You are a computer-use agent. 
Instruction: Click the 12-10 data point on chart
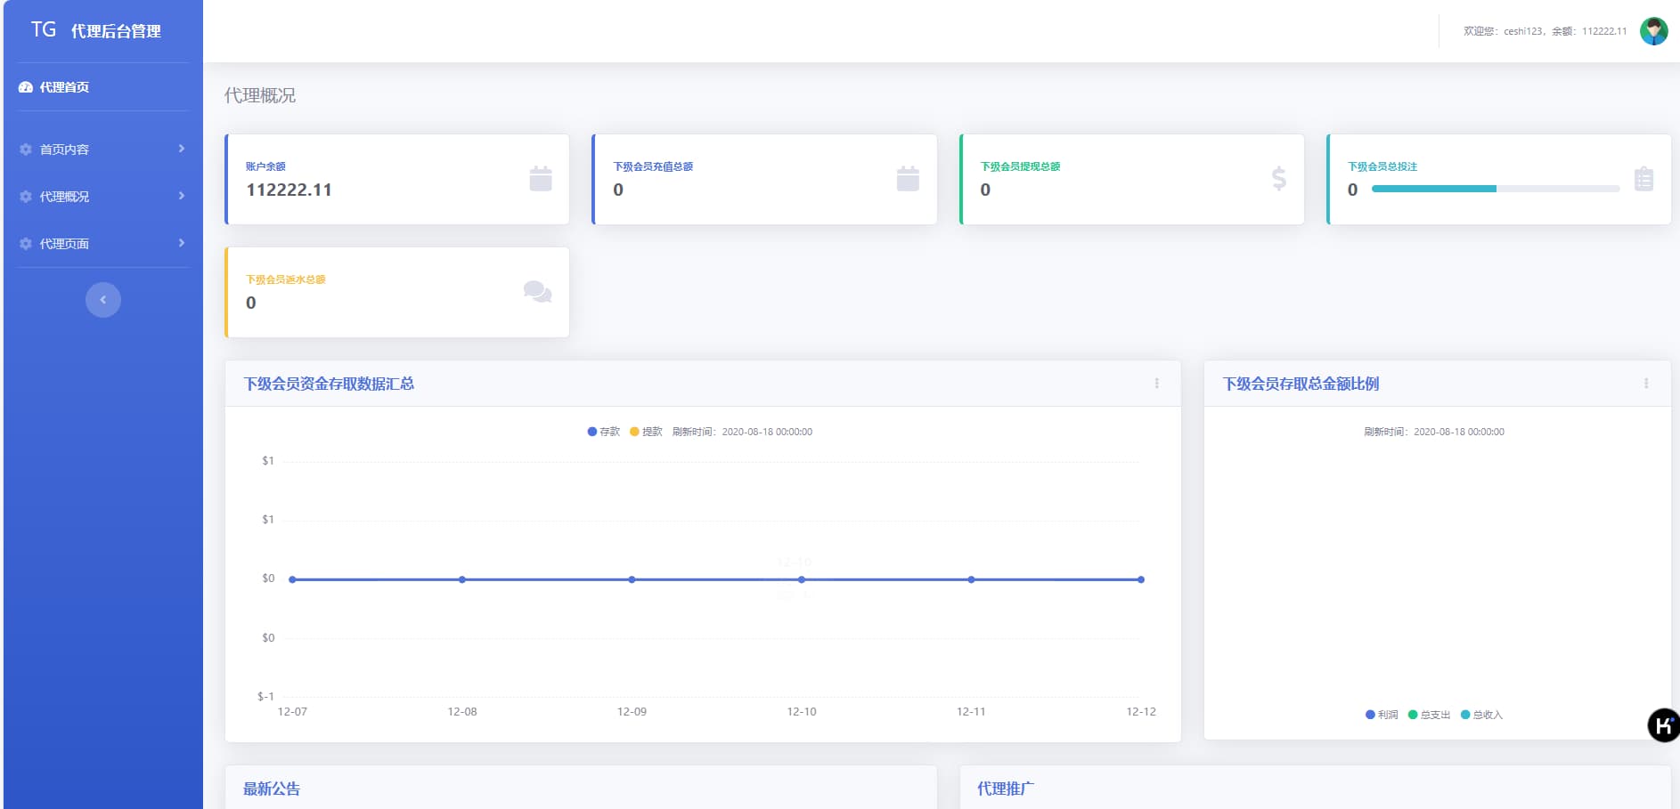[802, 579]
